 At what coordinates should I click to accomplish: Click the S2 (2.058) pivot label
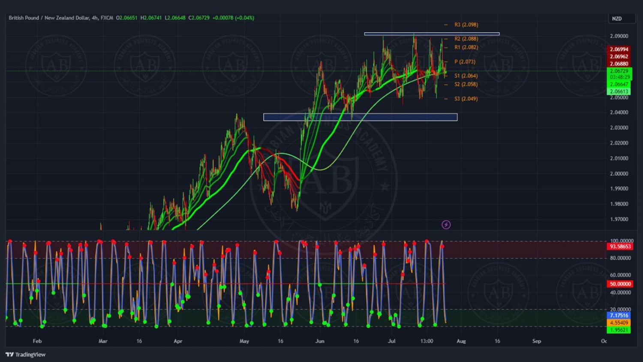(x=466, y=84)
